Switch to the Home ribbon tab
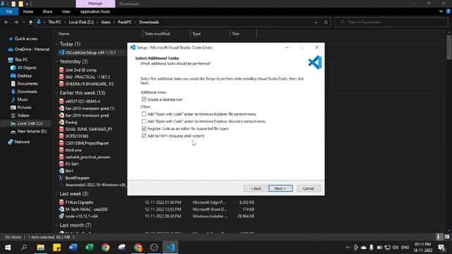Screen dimensions: 452x254 pos(28,11)
